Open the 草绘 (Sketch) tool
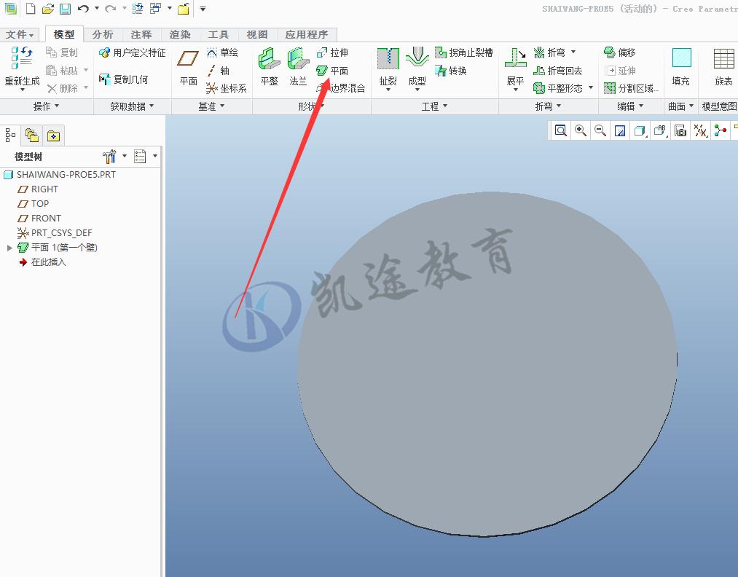The image size is (738, 577). (226, 52)
